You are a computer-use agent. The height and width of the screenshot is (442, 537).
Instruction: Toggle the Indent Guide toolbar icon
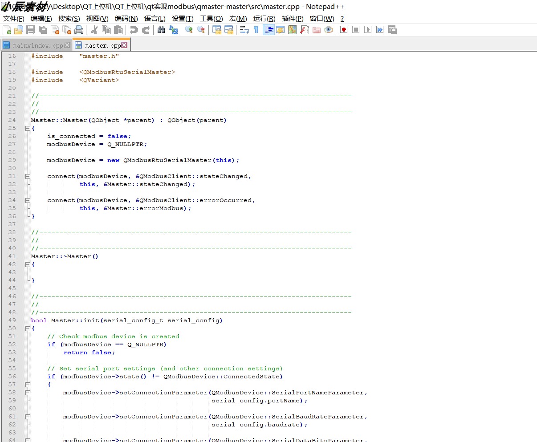[268, 30]
